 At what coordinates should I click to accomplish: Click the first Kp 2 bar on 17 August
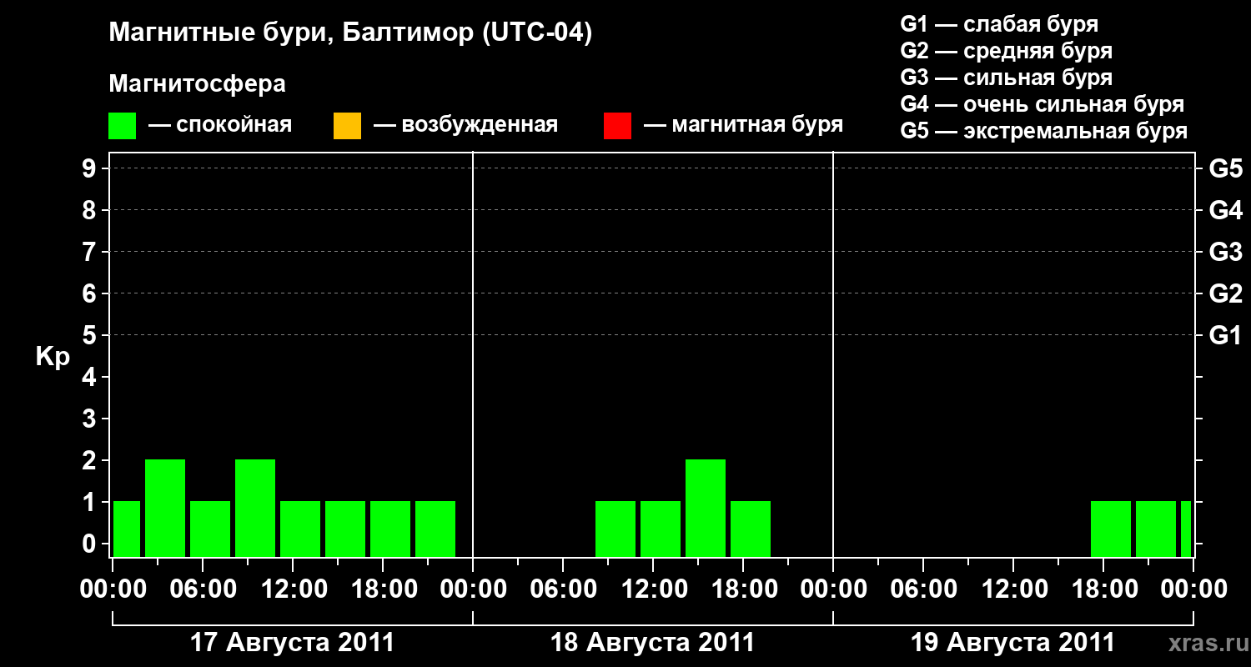[165, 508]
